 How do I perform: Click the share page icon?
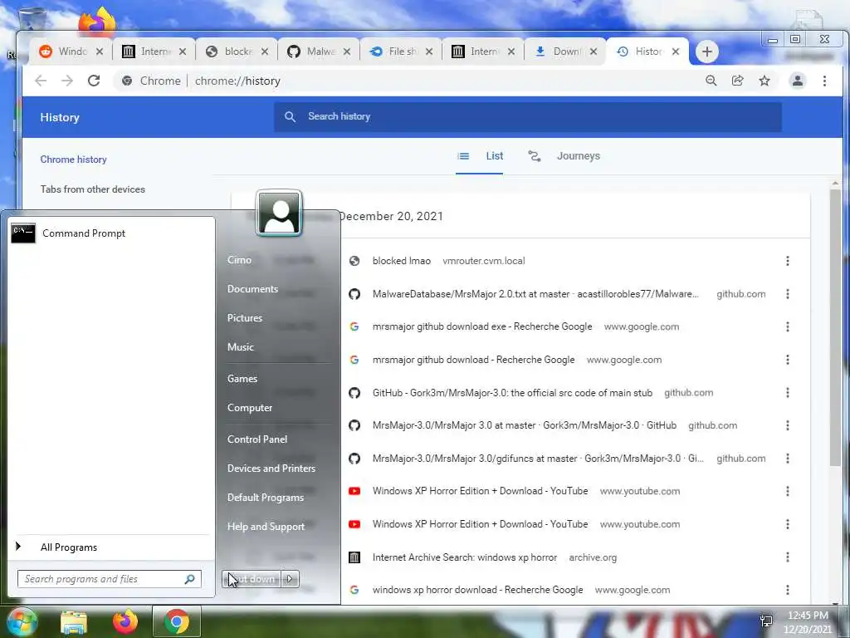coord(738,81)
